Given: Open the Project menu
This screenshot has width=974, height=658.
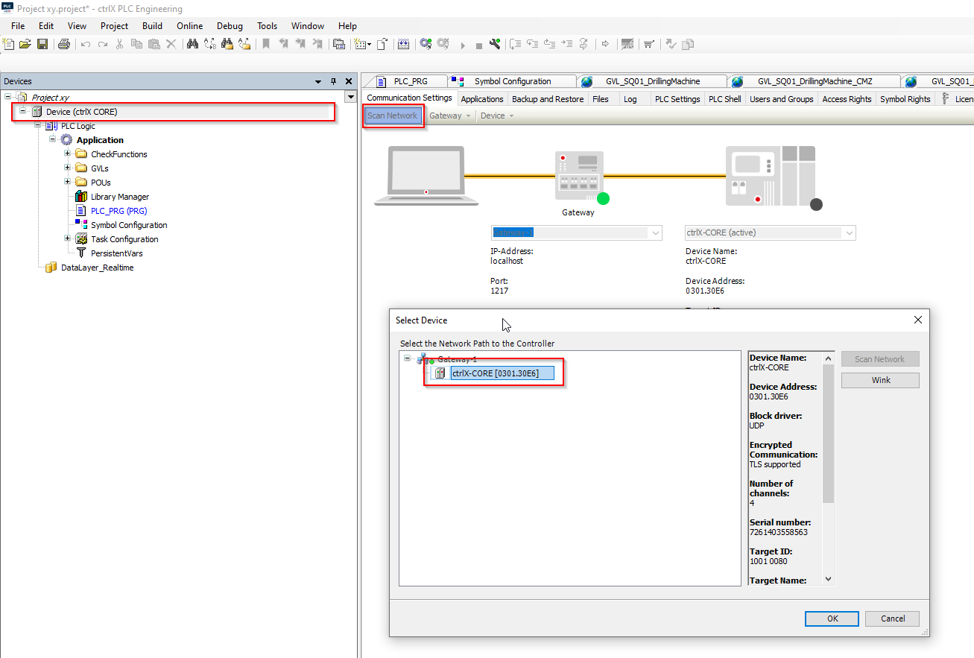Looking at the screenshot, I should click(114, 25).
